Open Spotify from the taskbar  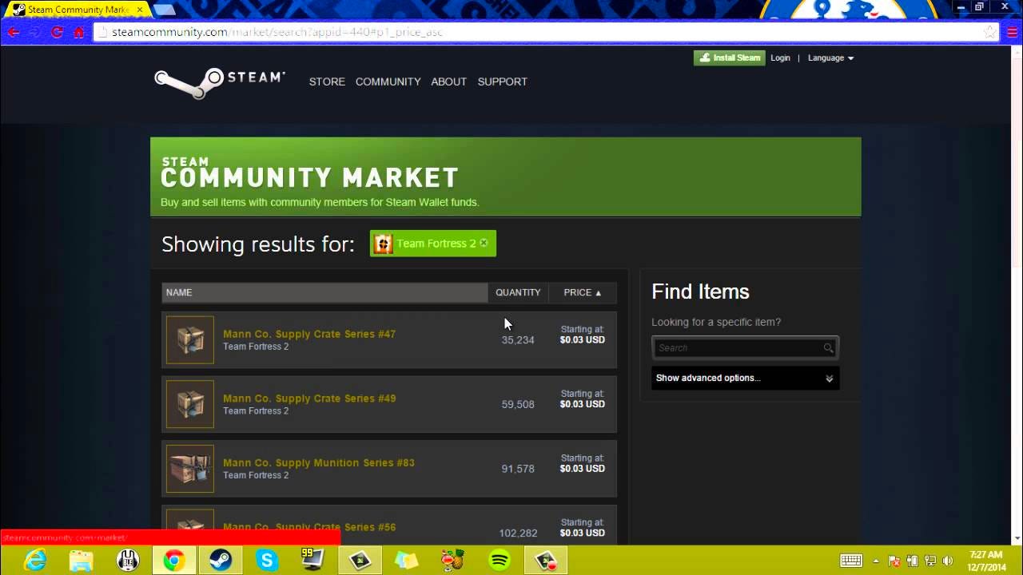(x=500, y=561)
